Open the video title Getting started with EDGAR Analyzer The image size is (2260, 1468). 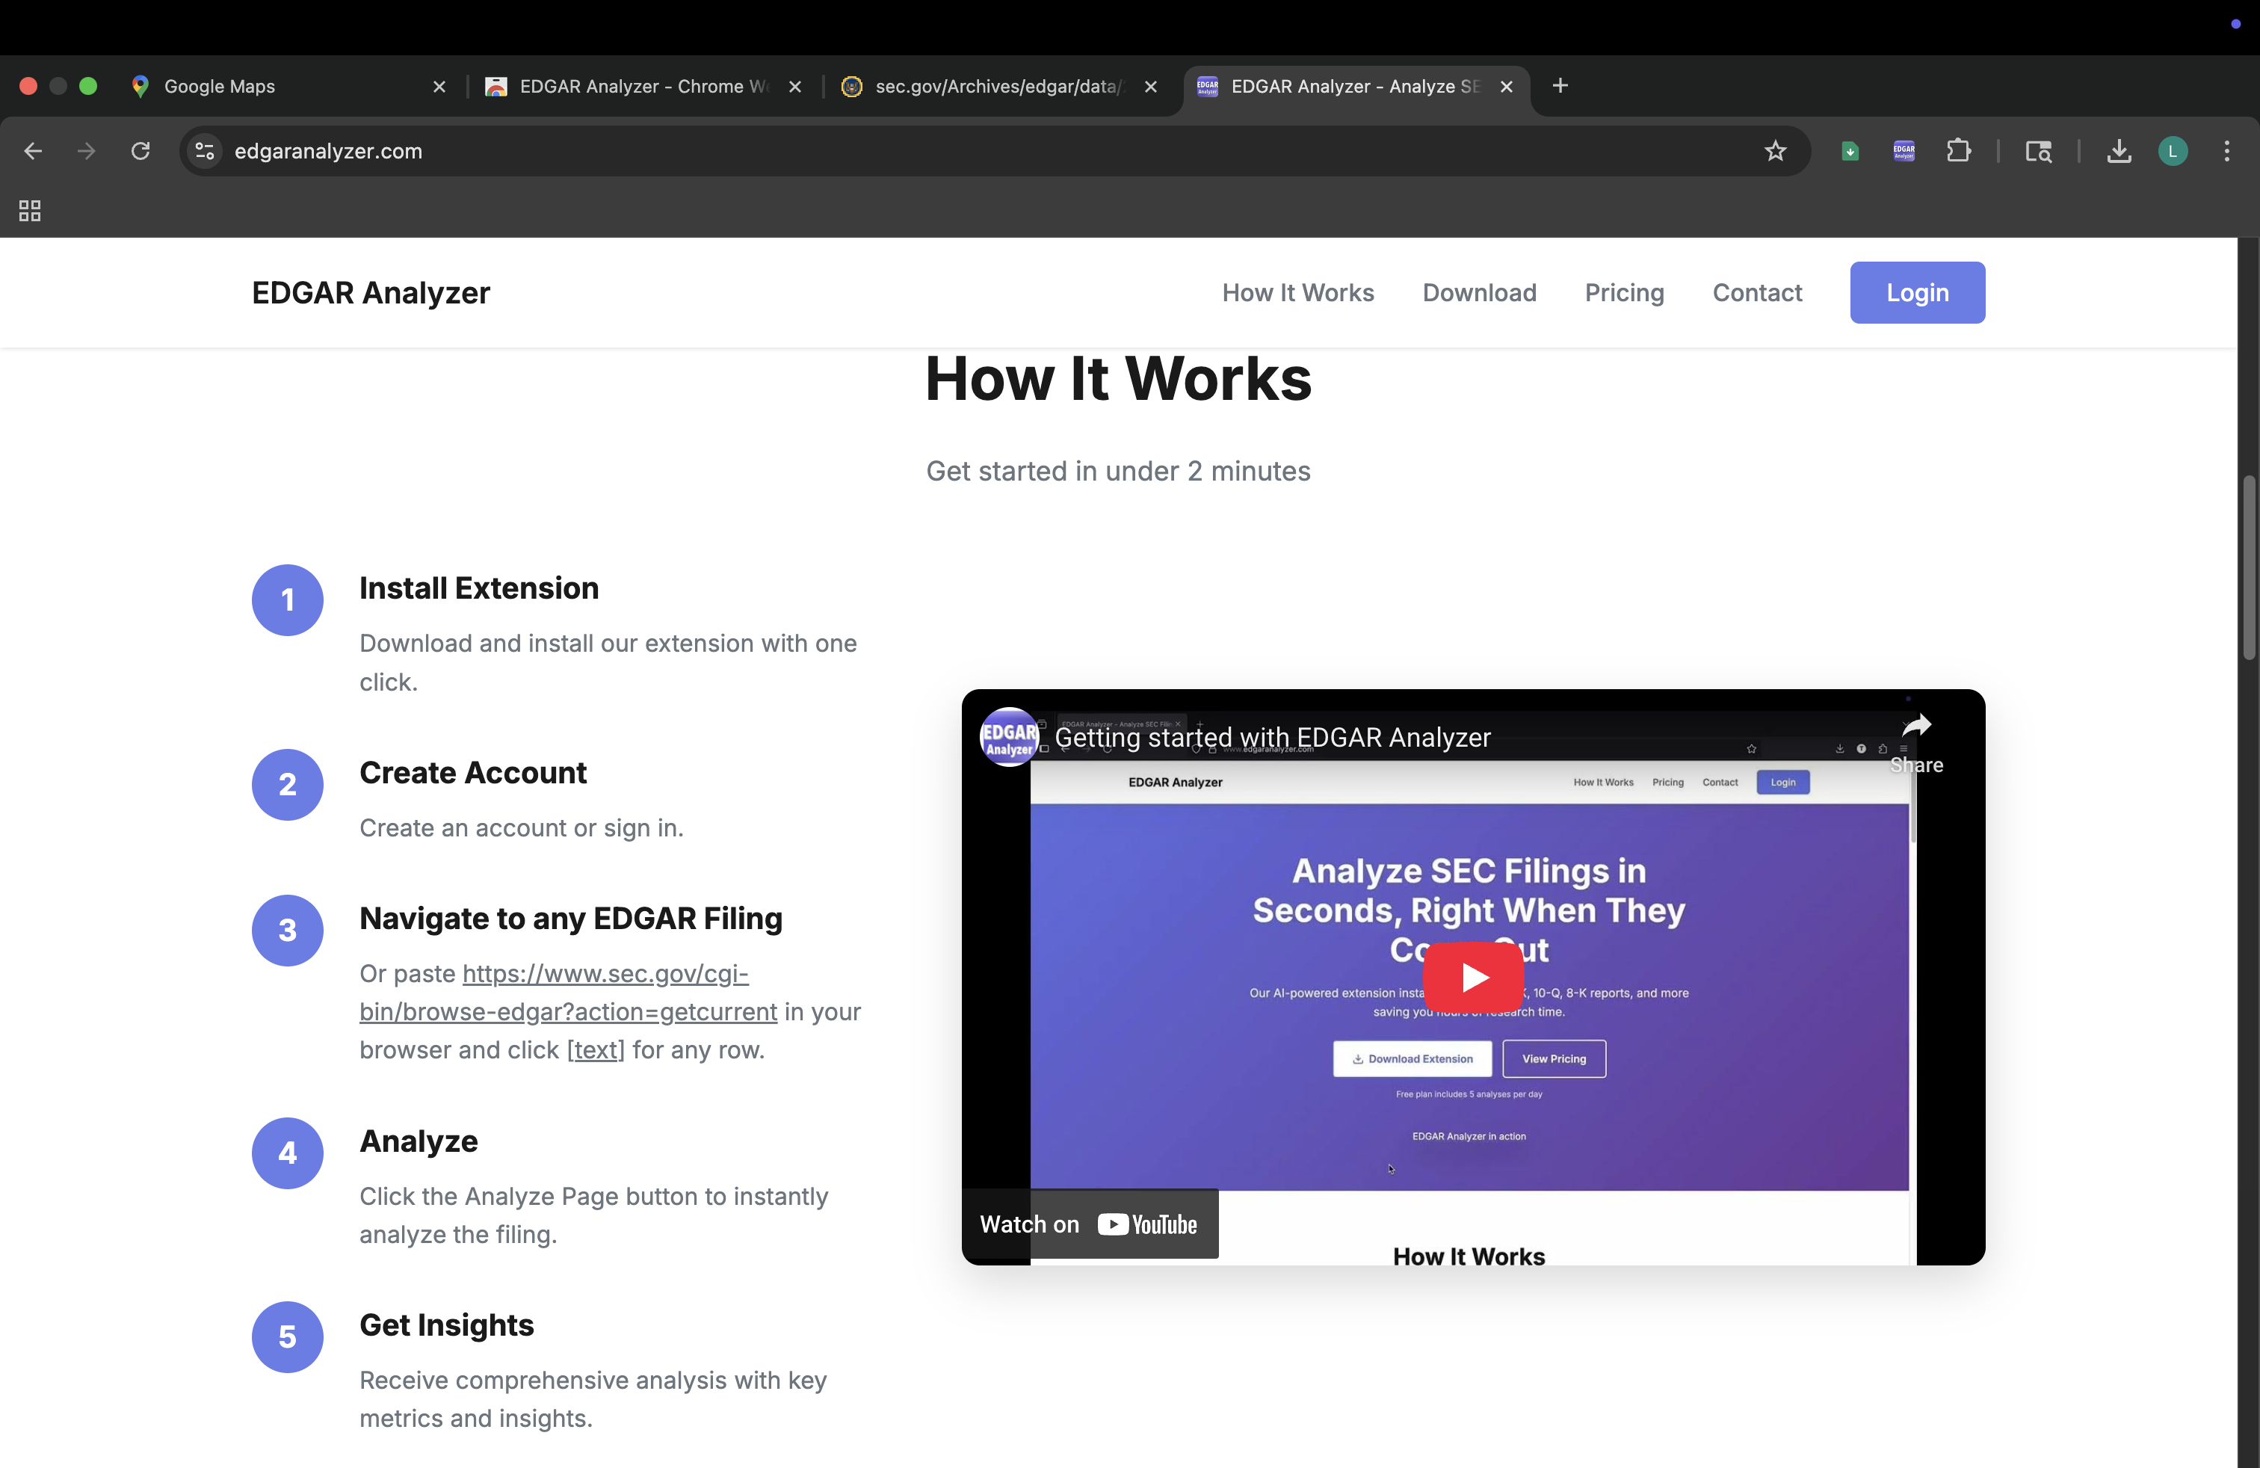tap(1273, 738)
